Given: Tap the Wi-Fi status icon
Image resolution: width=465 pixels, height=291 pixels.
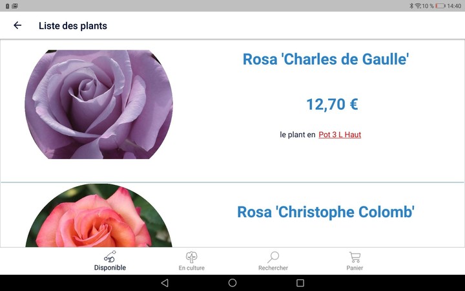Looking at the screenshot, I should coord(418,6).
